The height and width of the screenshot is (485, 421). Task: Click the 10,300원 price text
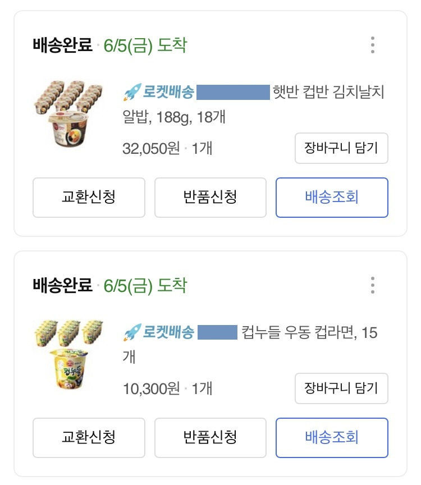(x=151, y=388)
